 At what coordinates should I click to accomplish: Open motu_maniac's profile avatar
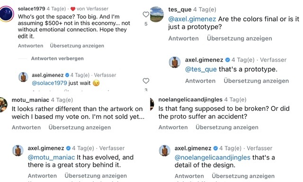click(x=3, y=105)
